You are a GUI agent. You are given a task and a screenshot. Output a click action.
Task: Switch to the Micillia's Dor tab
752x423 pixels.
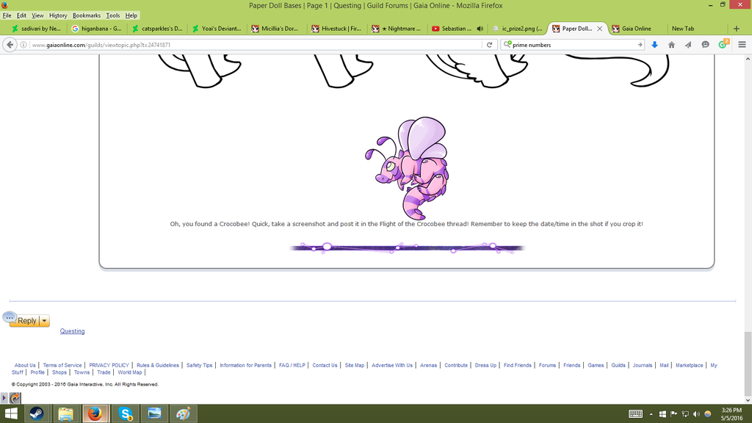coord(276,29)
